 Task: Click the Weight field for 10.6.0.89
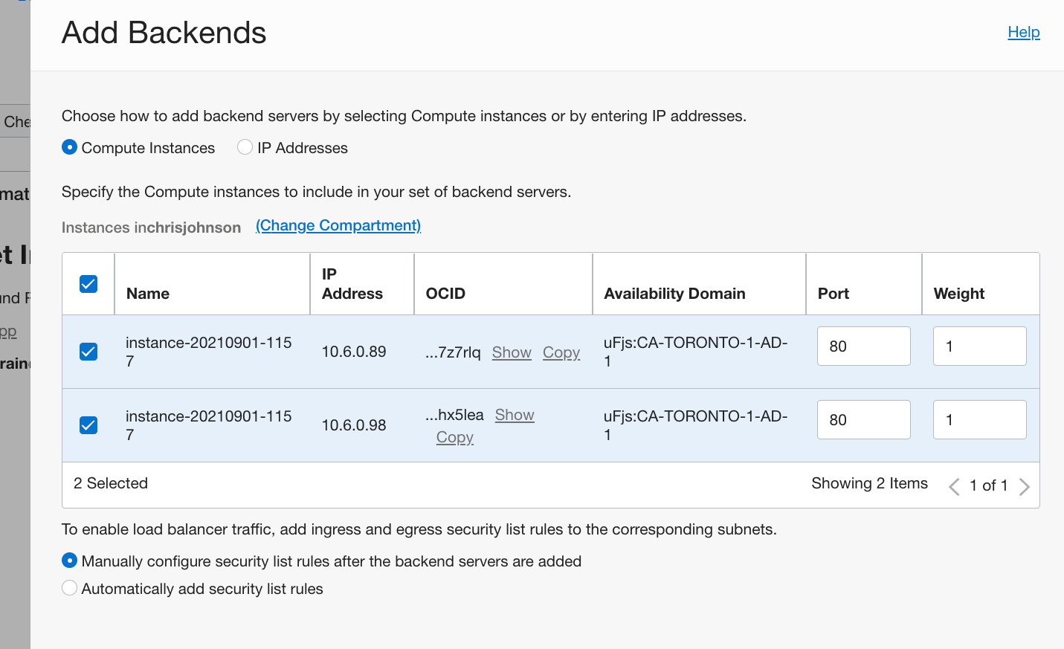(979, 346)
